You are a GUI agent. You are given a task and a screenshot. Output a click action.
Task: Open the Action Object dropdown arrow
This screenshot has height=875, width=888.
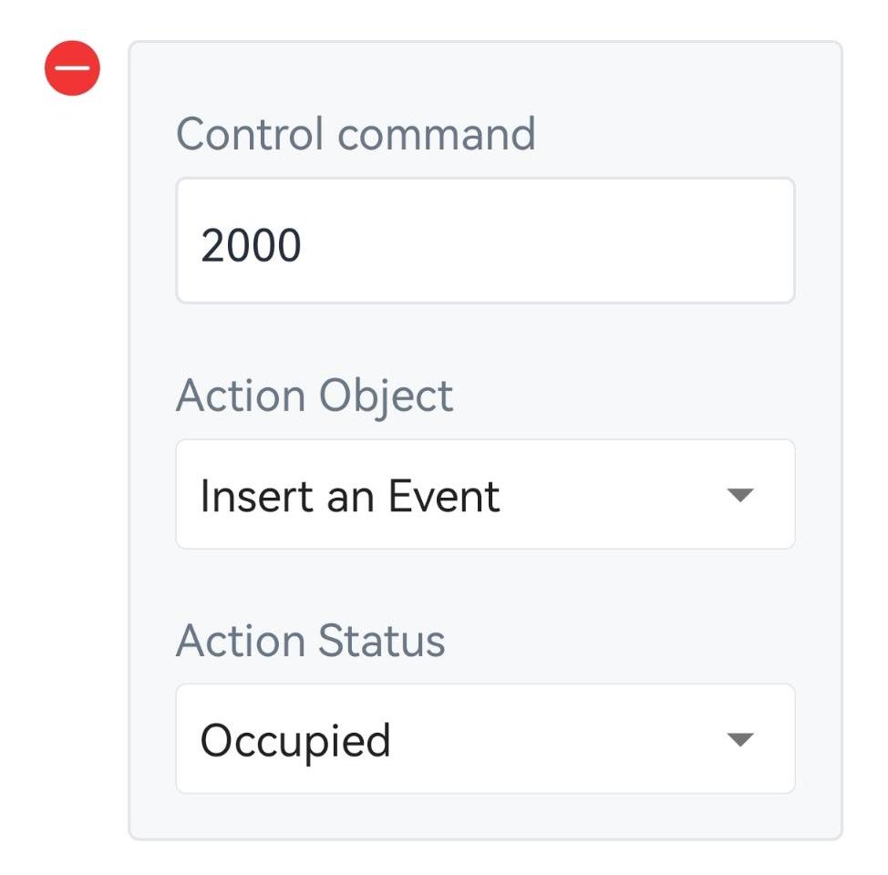(x=740, y=495)
